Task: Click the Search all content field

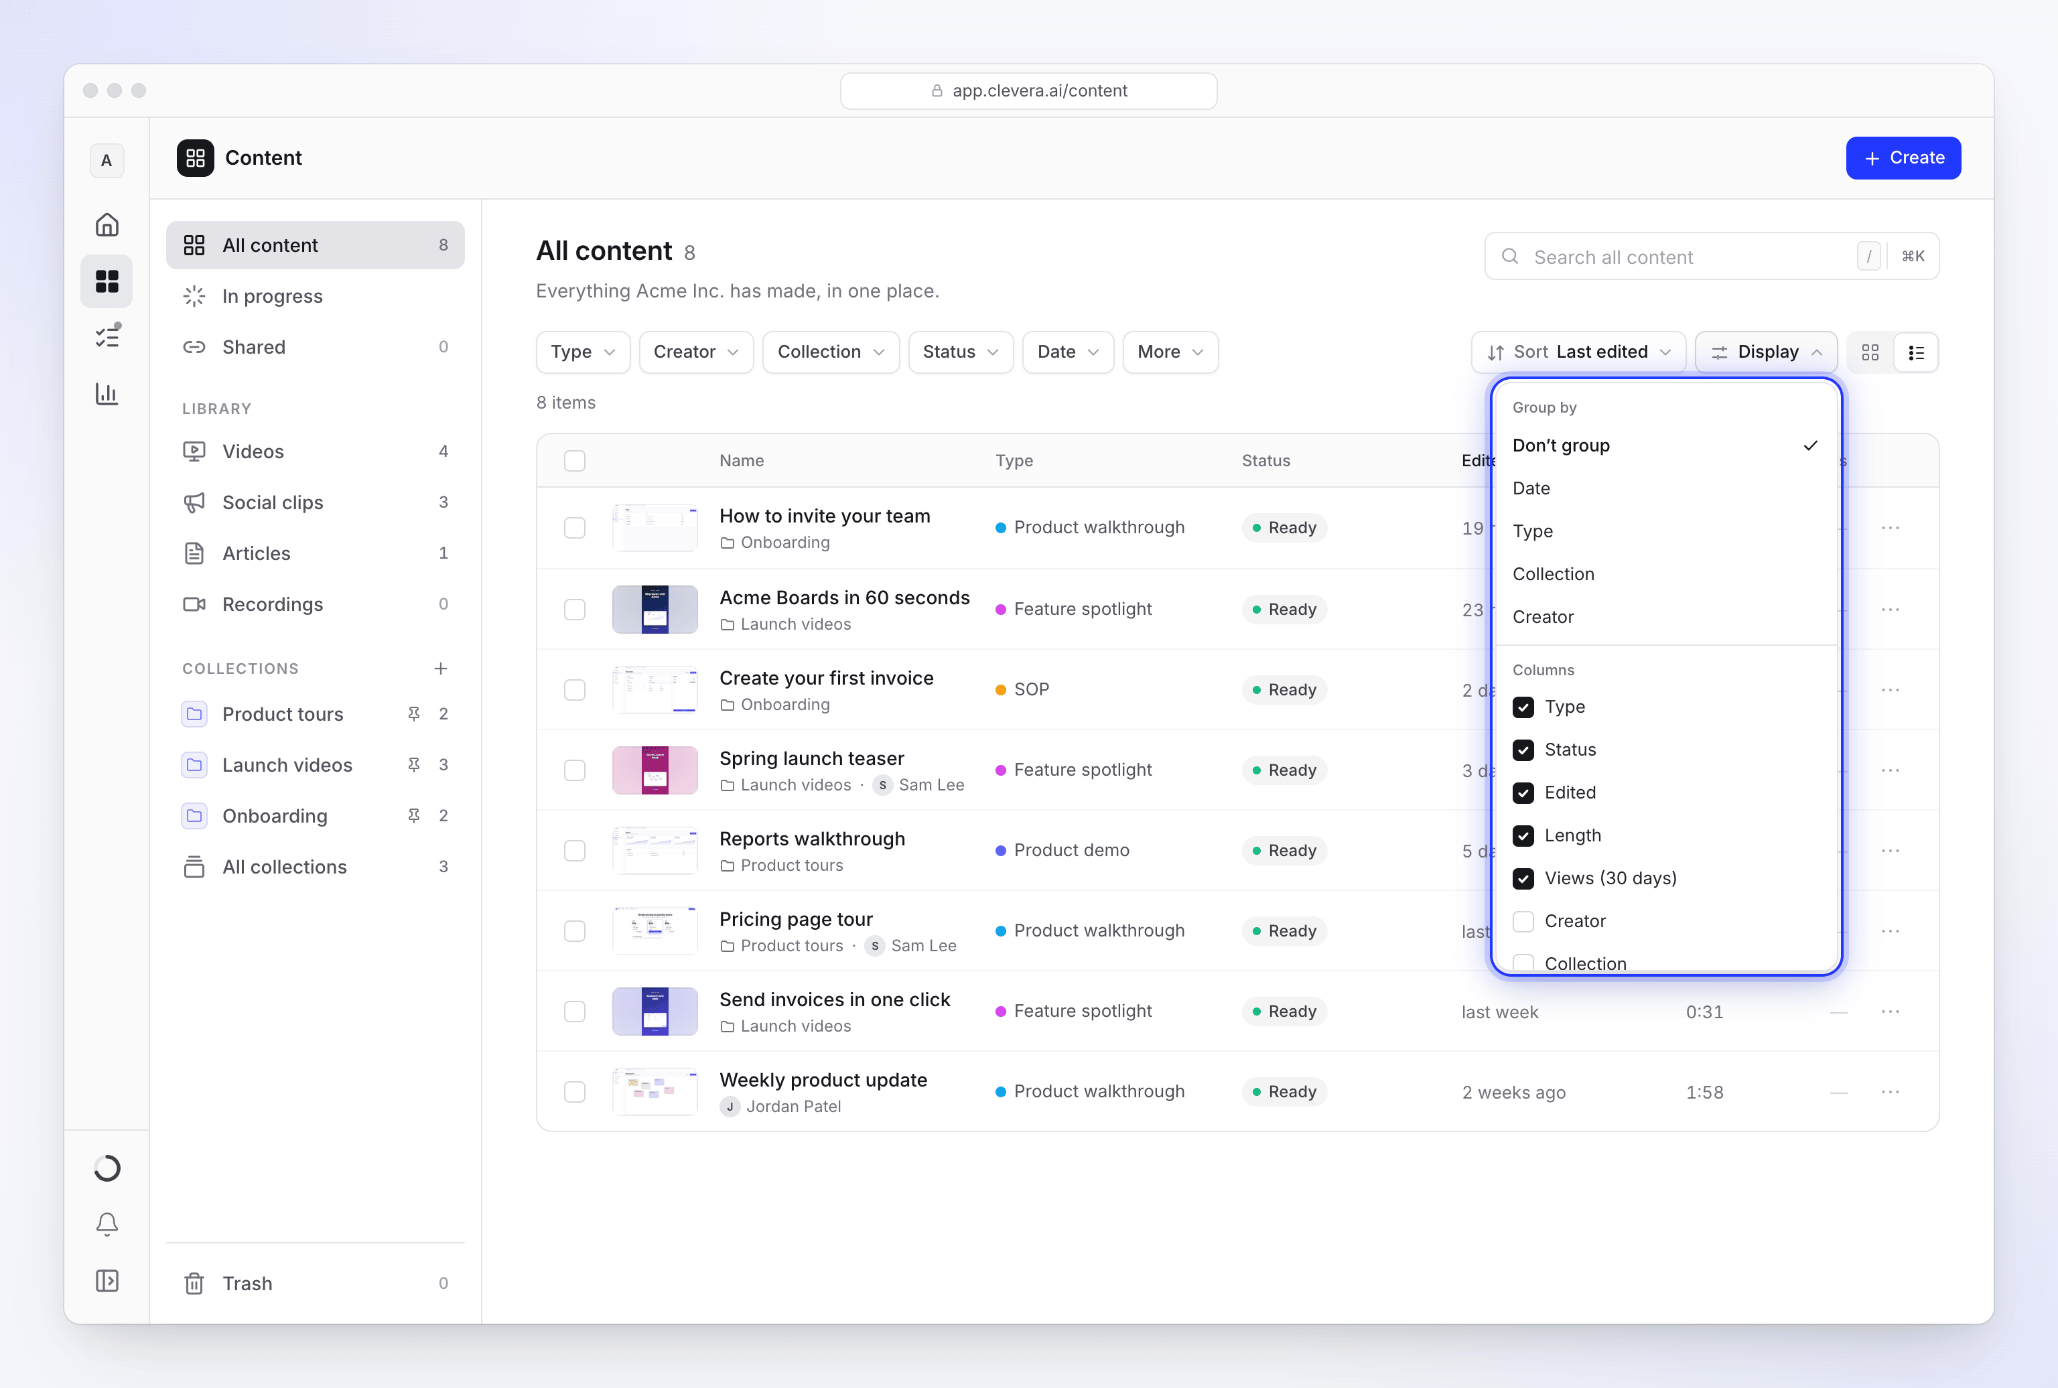Action: click(1711, 257)
